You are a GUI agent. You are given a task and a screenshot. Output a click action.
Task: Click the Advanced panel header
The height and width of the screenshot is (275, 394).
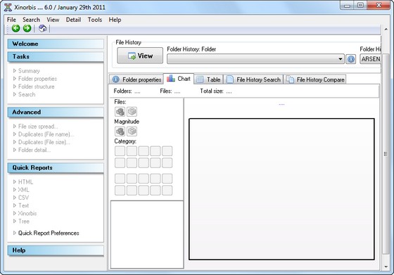56,113
